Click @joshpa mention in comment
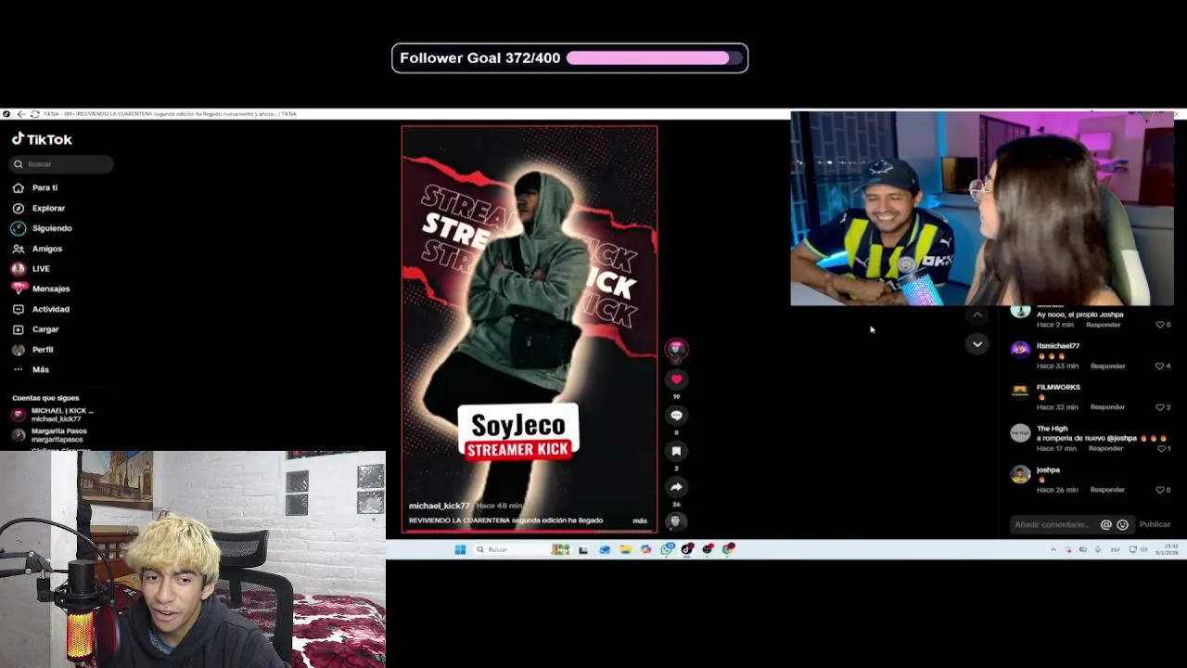The height and width of the screenshot is (668, 1187). tap(1121, 438)
